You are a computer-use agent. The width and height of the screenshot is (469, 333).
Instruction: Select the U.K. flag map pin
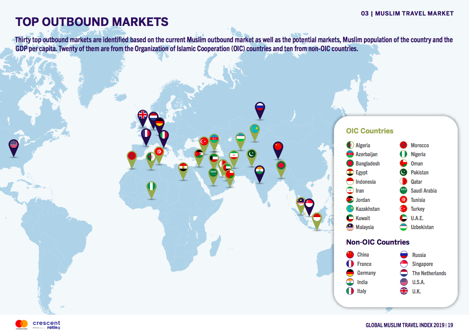tap(143, 118)
